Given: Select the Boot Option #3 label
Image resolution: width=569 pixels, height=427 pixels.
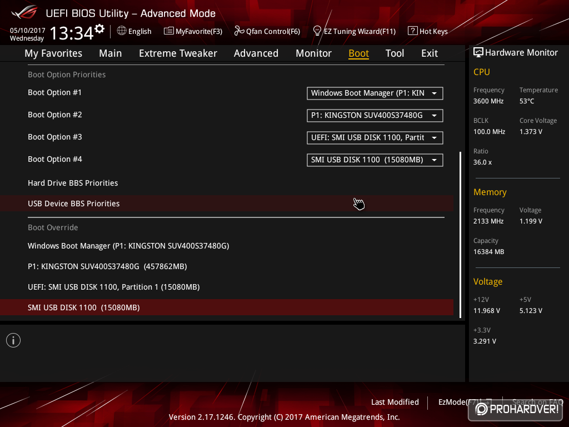Looking at the screenshot, I should [x=55, y=137].
